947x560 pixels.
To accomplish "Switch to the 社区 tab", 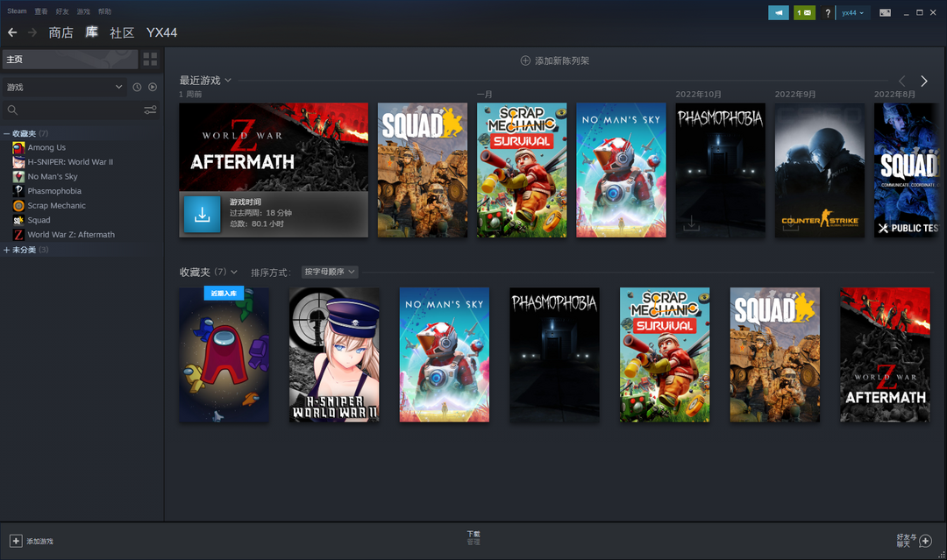I will [122, 32].
